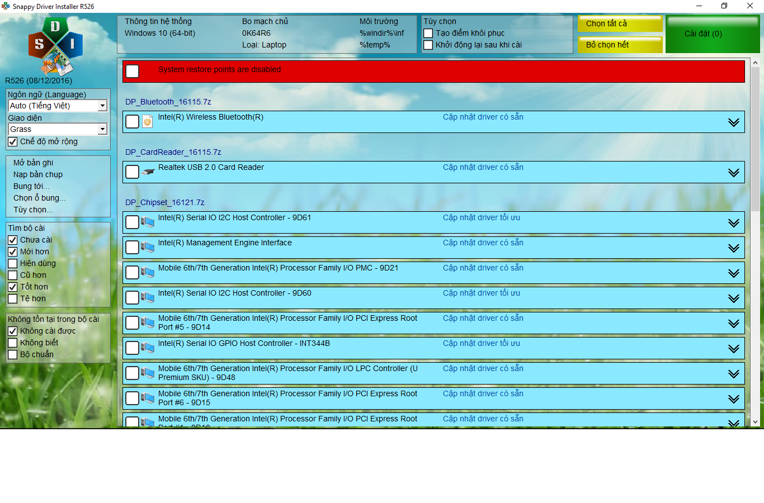Uncheck the Mới hơn filter
The height and width of the screenshot is (503, 764).
[13, 252]
